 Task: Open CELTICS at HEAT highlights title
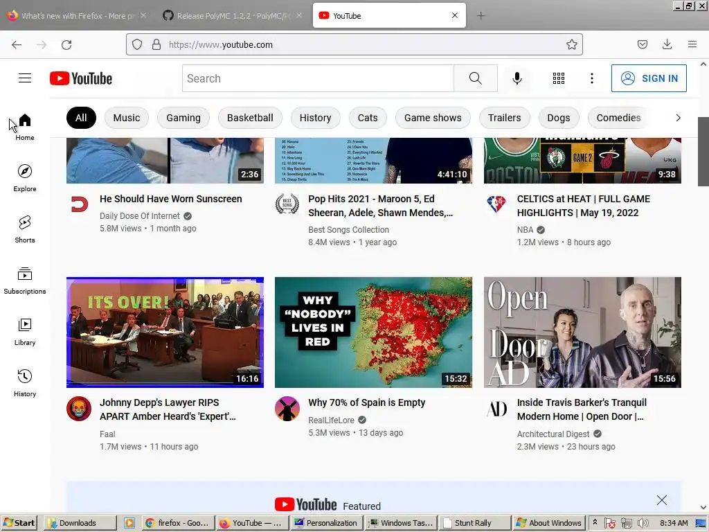pos(583,206)
